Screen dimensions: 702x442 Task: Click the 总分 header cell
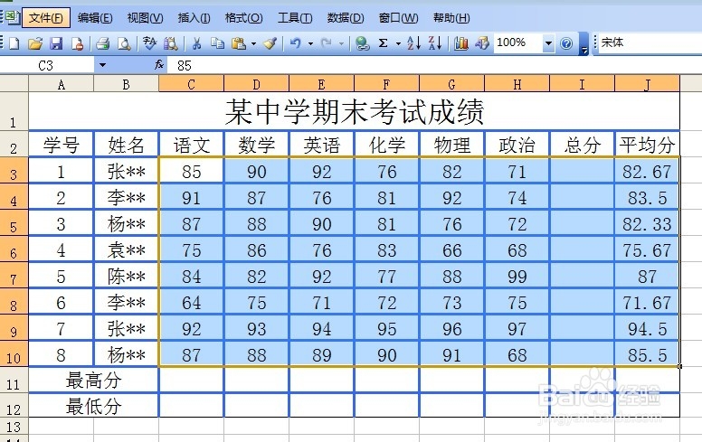(582, 145)
